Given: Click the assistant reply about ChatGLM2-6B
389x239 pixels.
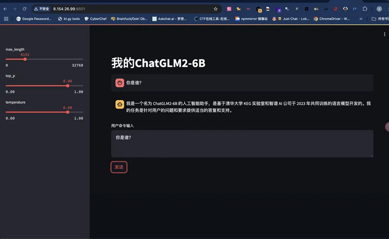Looking at the screenshot, I should pyautogui.click(x=248, y=107).
